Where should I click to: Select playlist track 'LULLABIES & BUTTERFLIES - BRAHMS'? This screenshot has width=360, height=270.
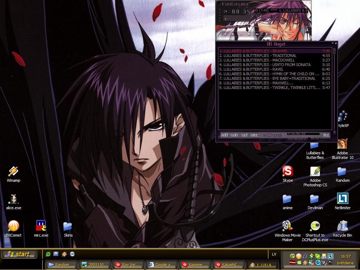(x=275, y=51)
